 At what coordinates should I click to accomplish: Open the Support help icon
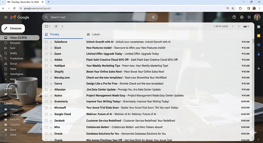(x=234, y=17)
